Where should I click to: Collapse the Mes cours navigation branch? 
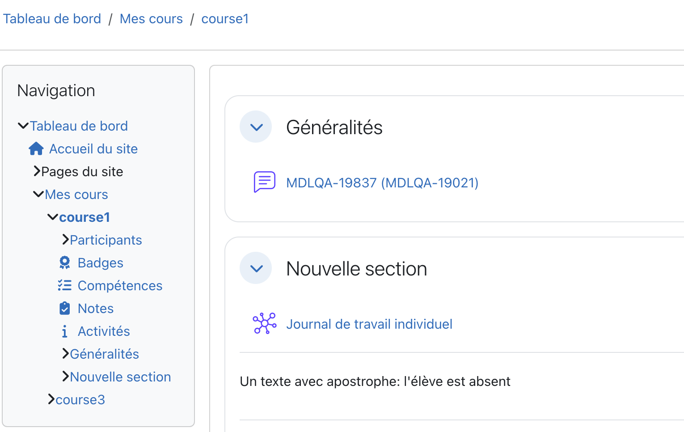click(38, 194)
